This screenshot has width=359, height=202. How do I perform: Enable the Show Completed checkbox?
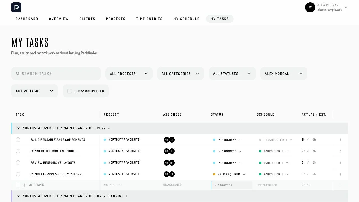(x=70, y=91)
